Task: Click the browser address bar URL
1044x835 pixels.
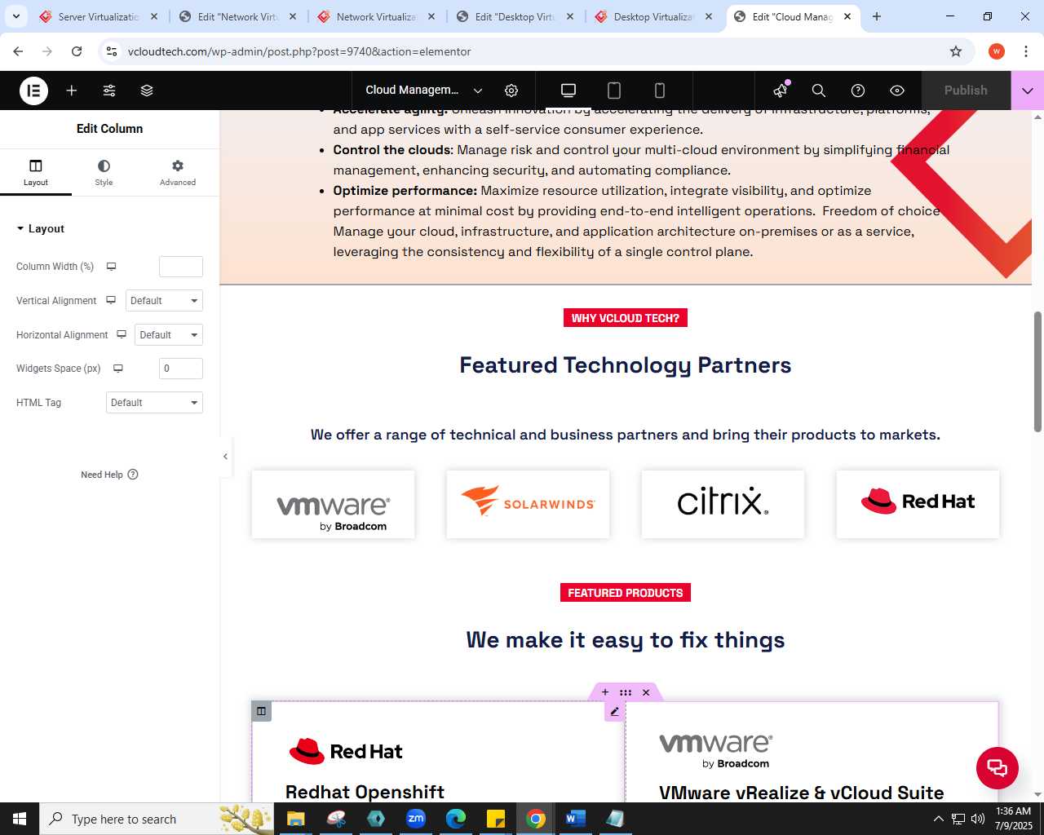Action: point(299,51)
